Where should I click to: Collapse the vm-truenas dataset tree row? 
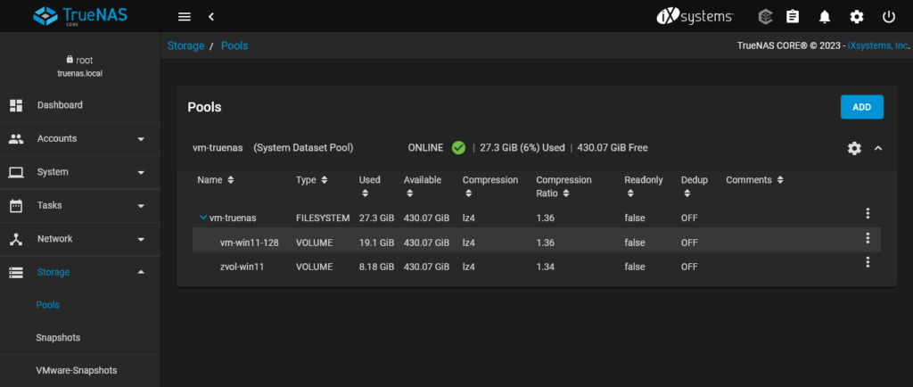203,217
